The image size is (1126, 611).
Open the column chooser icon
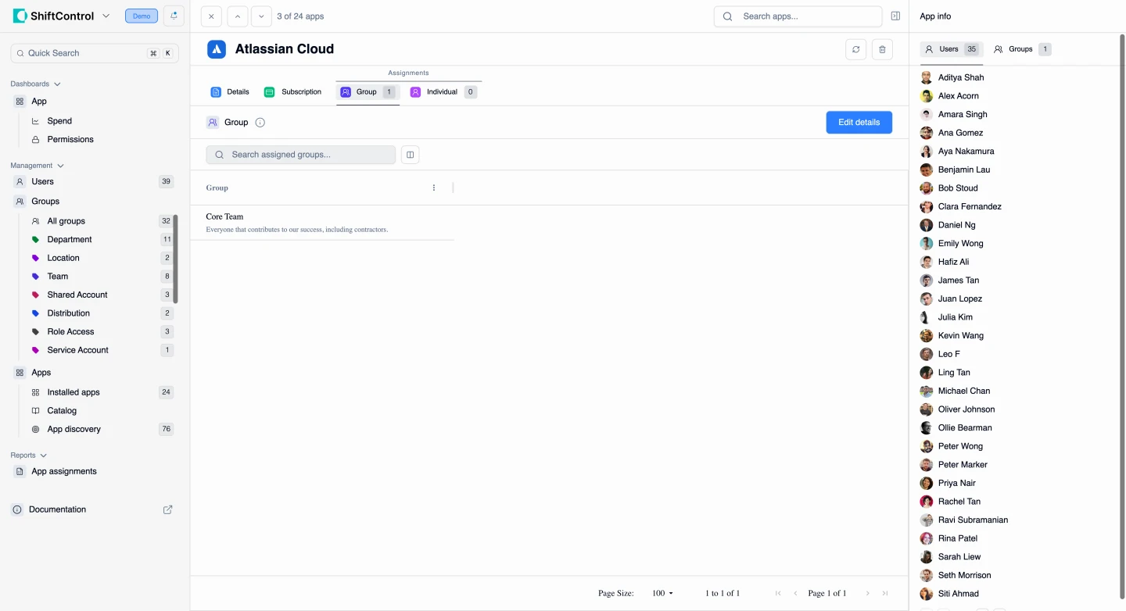410,155
